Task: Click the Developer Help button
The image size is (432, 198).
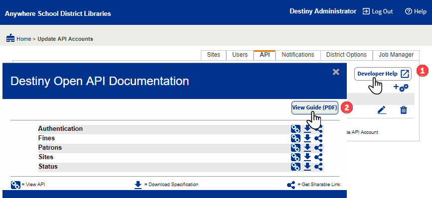Action: point(383,74)
